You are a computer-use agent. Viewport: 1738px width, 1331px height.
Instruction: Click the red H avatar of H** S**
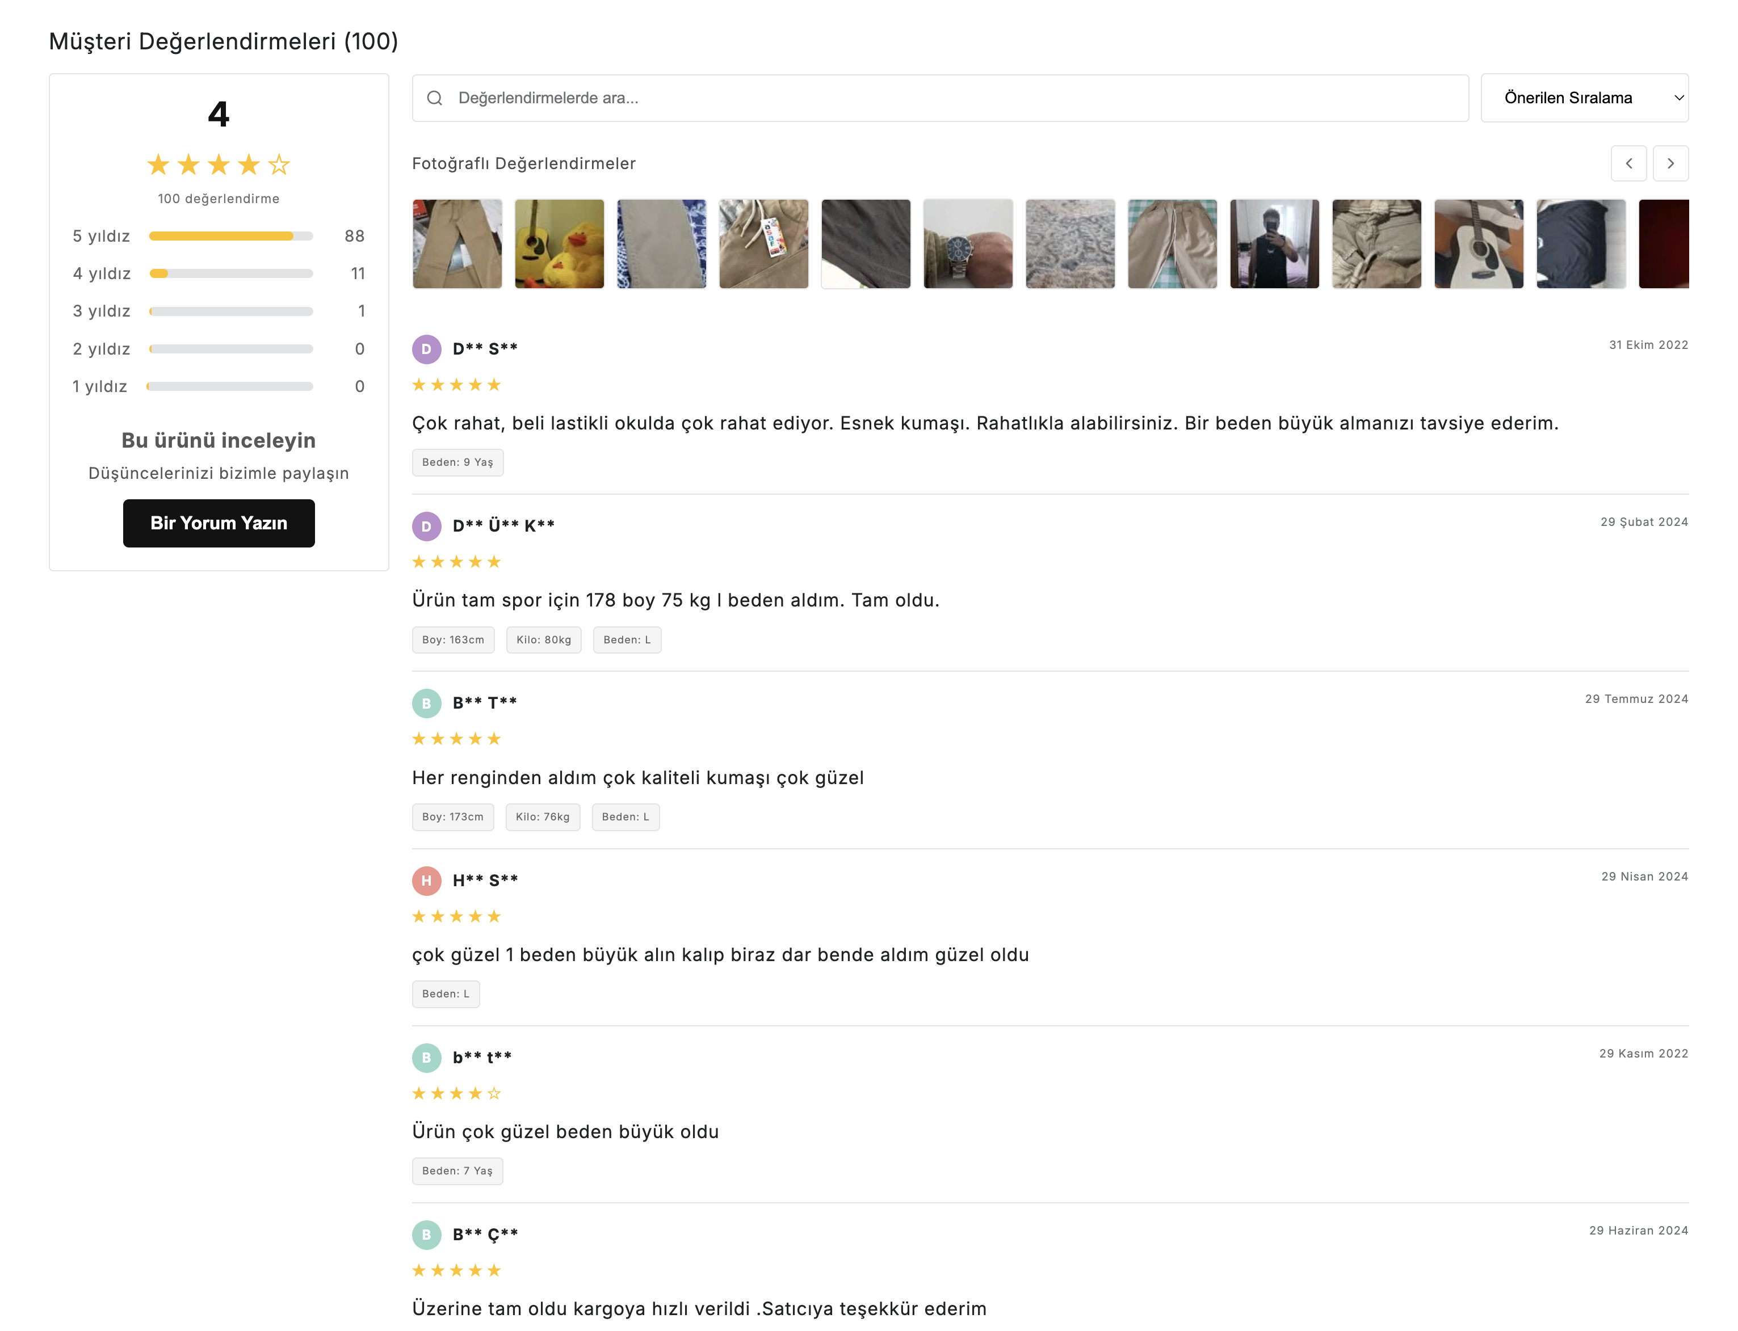click(x=426, y=880)
